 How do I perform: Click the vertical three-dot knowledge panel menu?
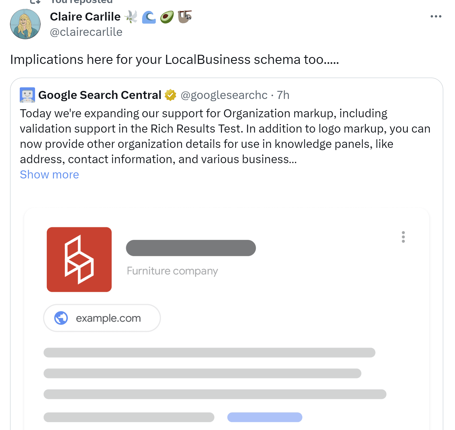[x=403, y=237]
